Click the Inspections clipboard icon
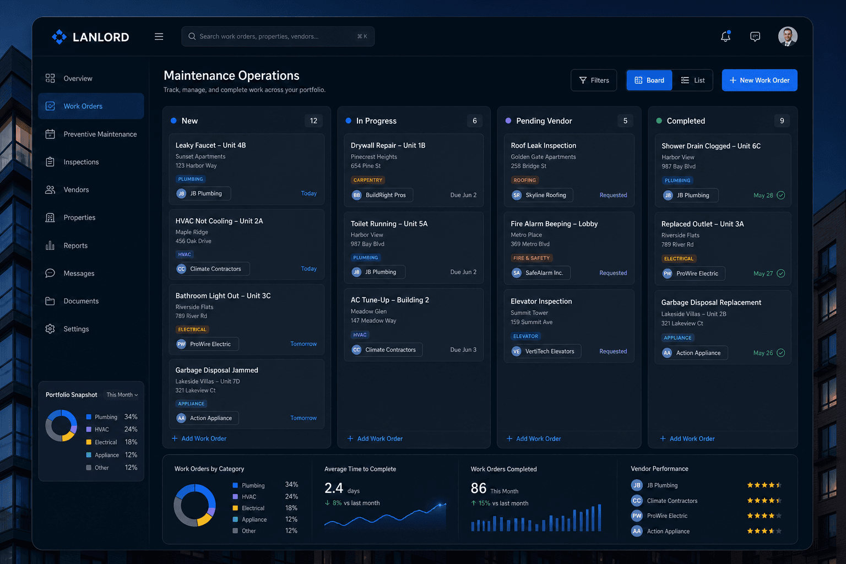846x564 pixels. (50, 162)
